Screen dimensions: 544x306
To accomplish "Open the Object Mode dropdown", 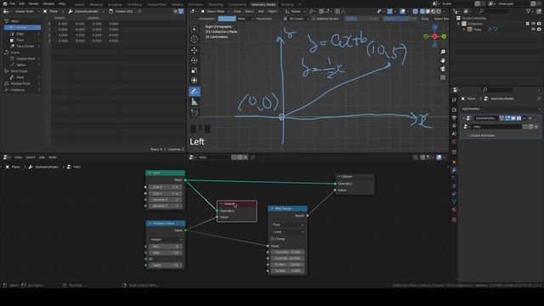I will [x=215, y=11].
